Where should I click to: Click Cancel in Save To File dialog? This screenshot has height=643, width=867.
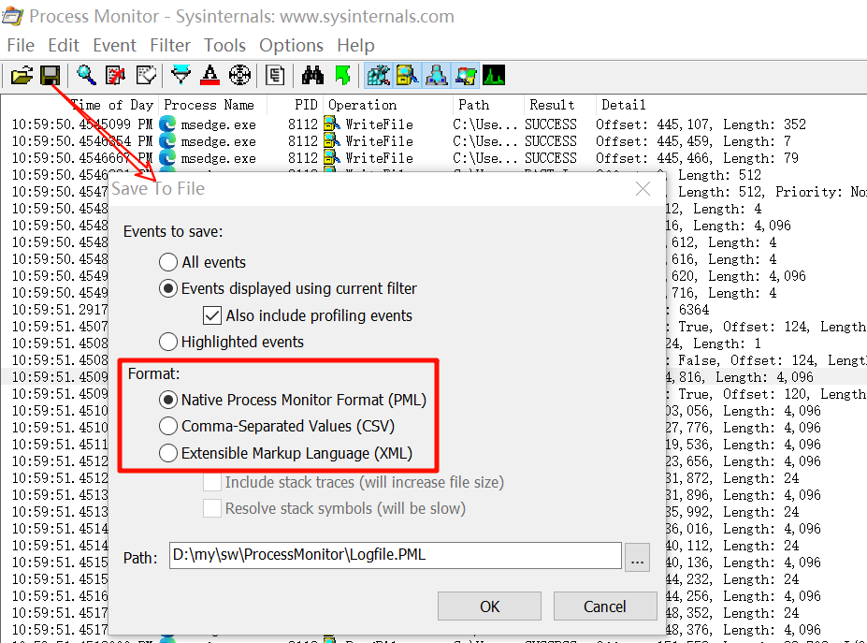(605, 606)
